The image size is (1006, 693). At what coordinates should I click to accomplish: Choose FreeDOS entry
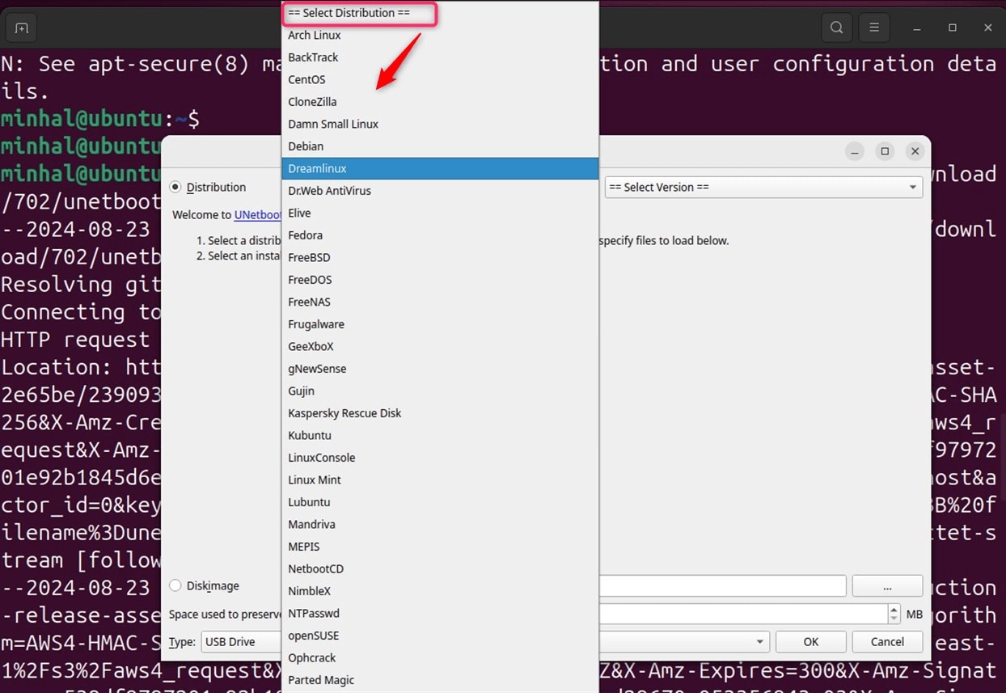point(440,280)
